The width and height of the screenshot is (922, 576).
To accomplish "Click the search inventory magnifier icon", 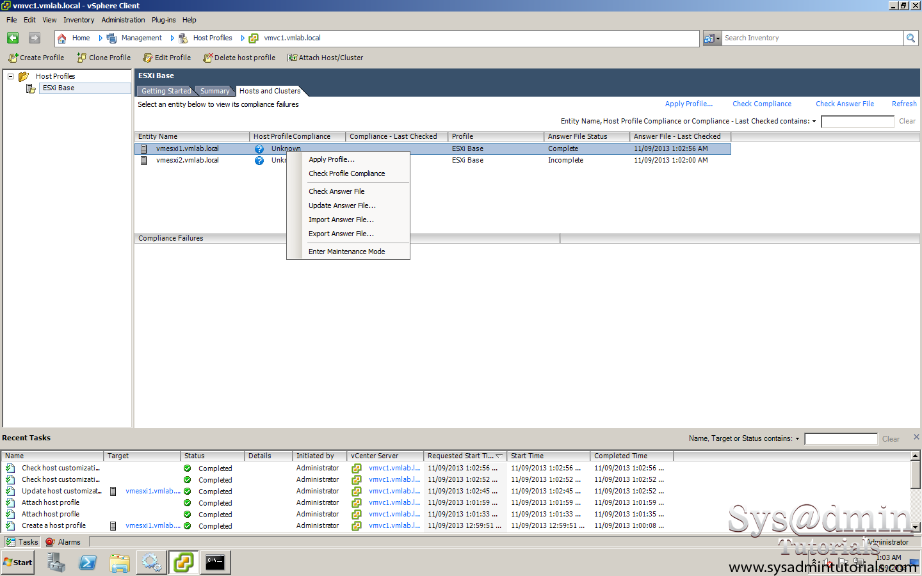I will click(910, 38).
